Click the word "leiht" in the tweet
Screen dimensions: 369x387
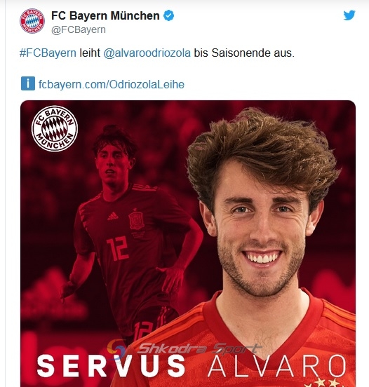point(90,53)
